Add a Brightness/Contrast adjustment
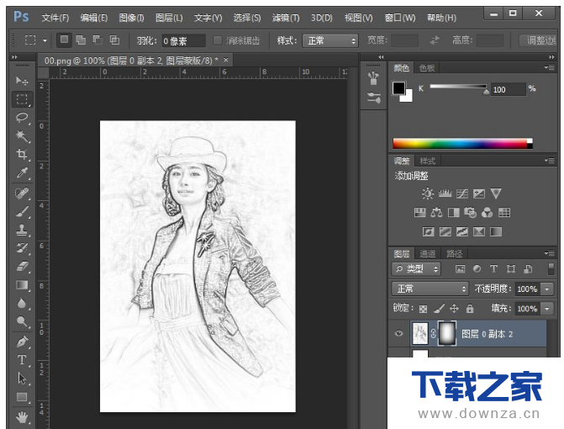The width and height of the screenshot is (564, 429). pos(428,193)
